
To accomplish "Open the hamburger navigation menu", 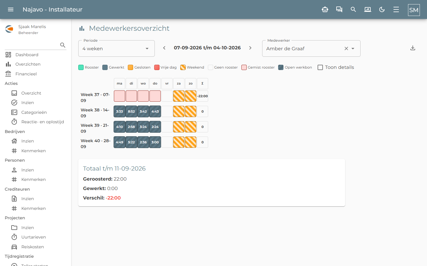I will tap(11, 9).
